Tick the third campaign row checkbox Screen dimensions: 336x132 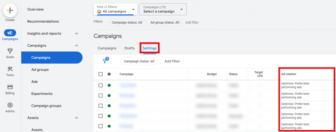100,106
